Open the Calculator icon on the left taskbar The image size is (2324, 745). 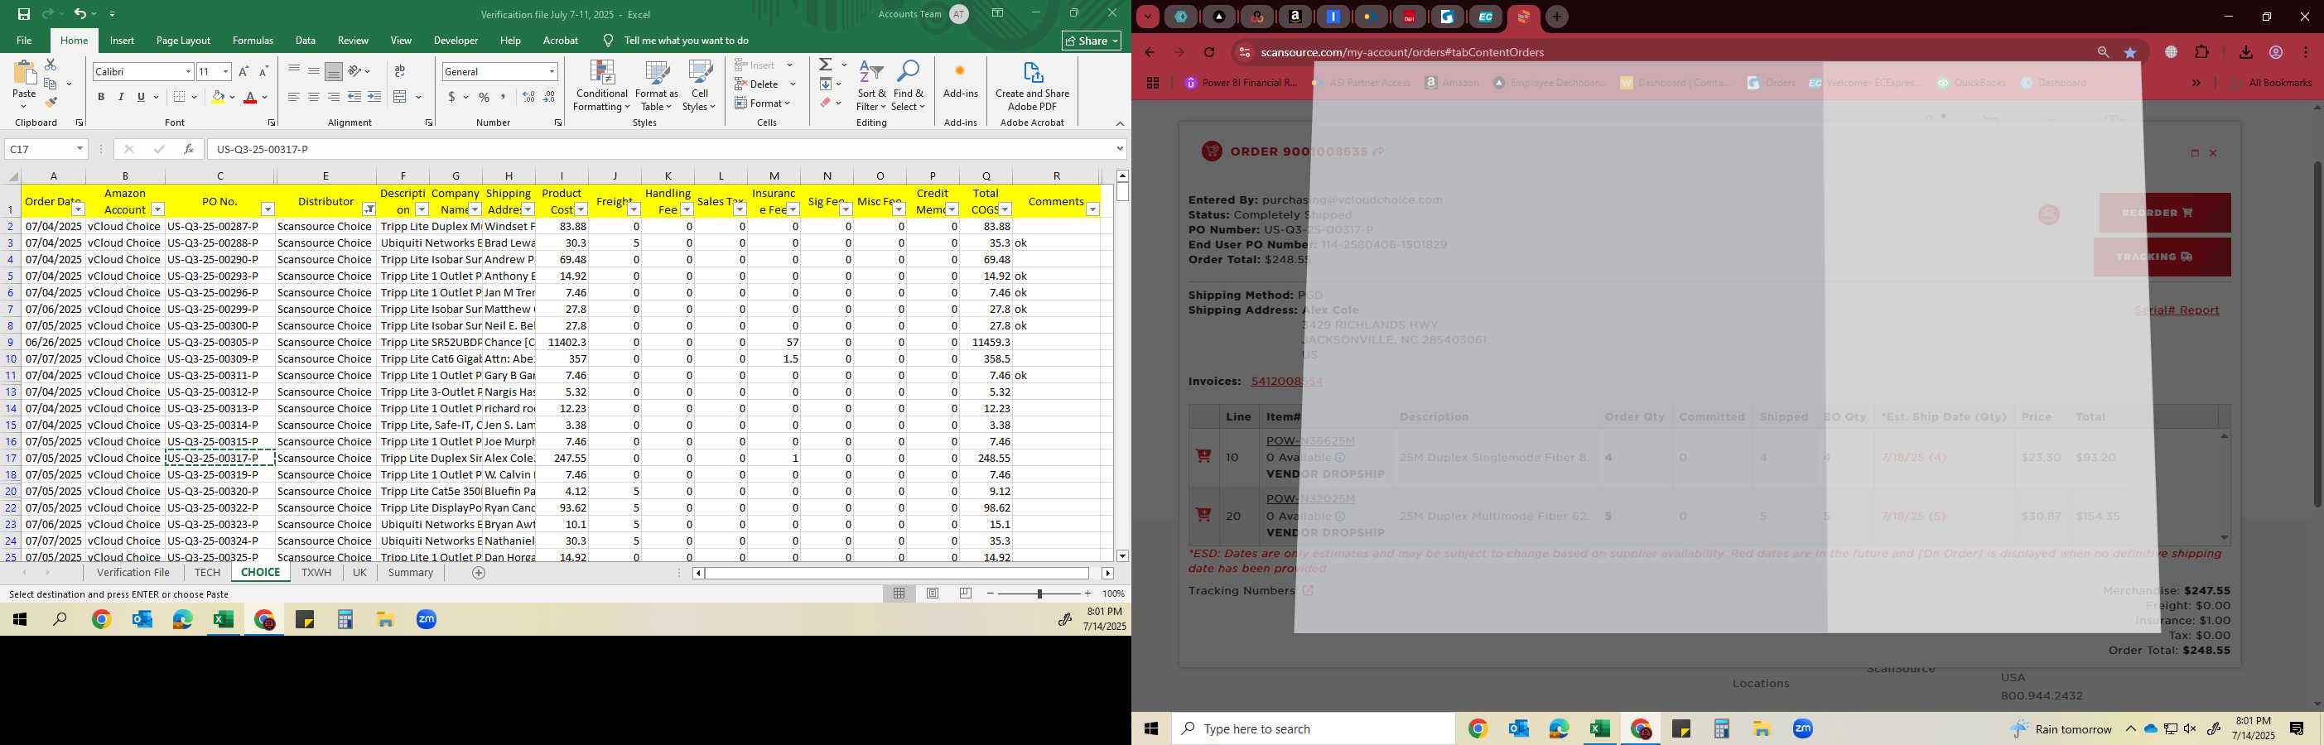(345, 620)
